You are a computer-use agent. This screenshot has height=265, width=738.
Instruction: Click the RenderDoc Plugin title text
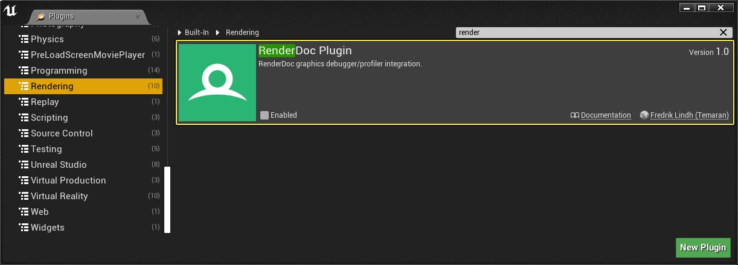305,51
